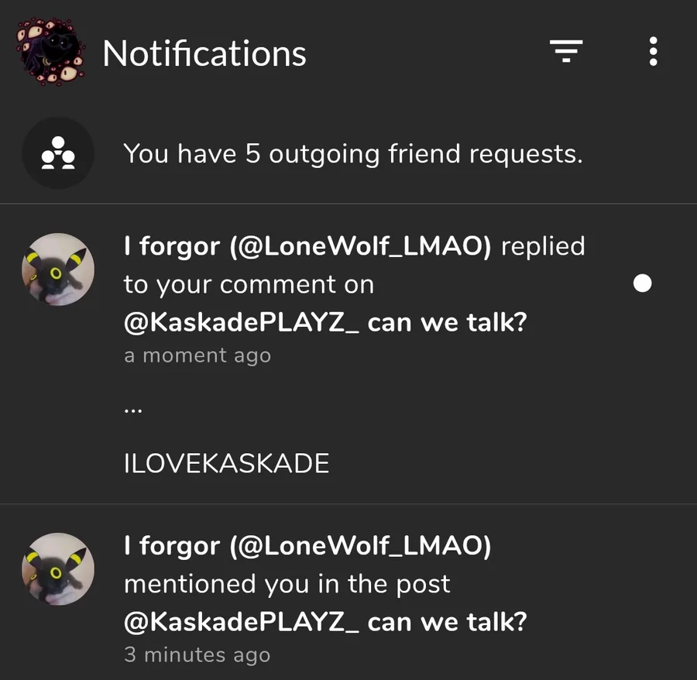Open the three-dot overflow menu
Viewport: 697px width, 680px height.
coord(653,51)
